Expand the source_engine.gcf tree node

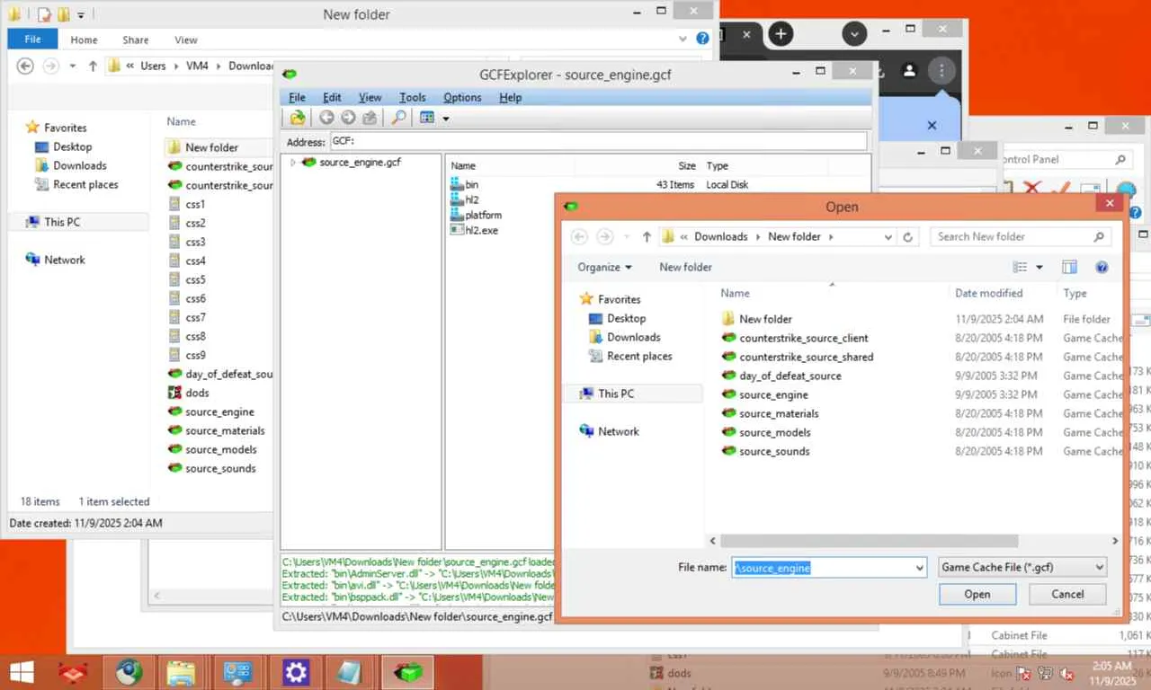[x=292, y=163]
